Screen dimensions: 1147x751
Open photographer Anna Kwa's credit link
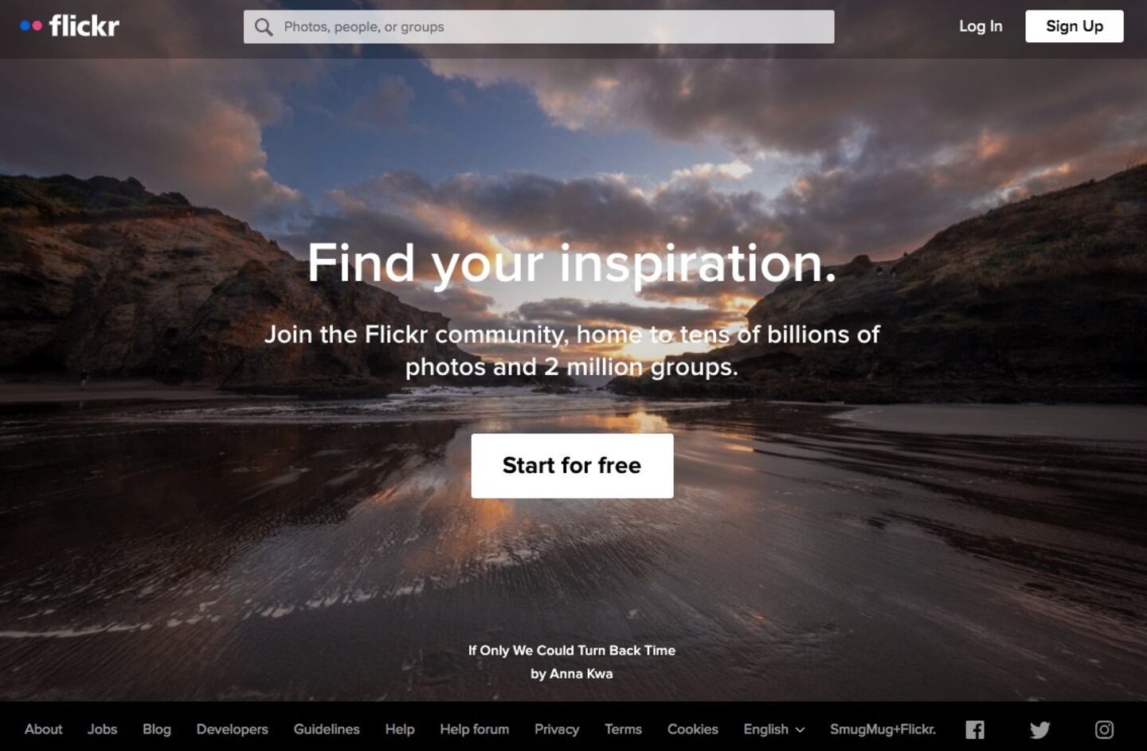(x=572, y=674)
